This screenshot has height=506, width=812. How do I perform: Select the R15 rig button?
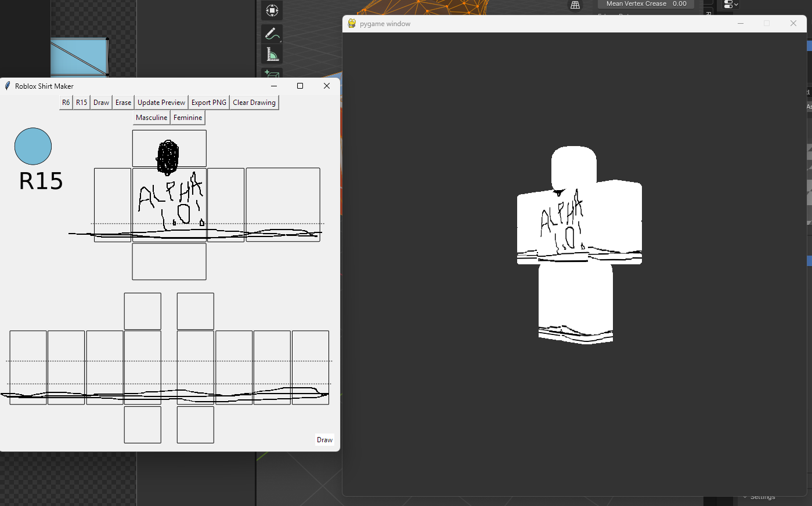coord(81,103)
